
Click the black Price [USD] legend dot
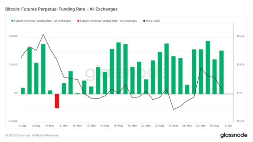click(144, 21)
